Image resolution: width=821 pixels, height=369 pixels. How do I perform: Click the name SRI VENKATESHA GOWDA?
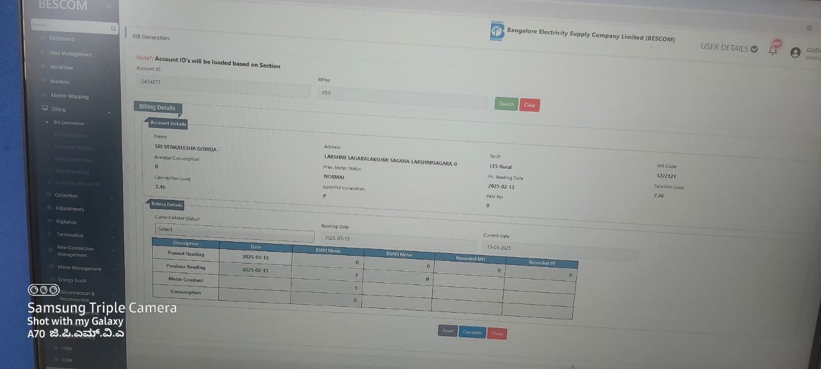(186, 148)
